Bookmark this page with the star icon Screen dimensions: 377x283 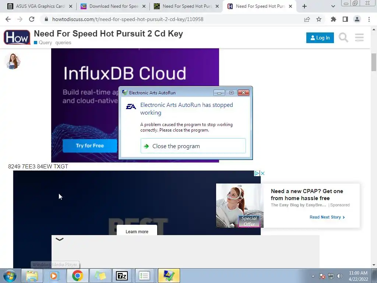[319, 19]
